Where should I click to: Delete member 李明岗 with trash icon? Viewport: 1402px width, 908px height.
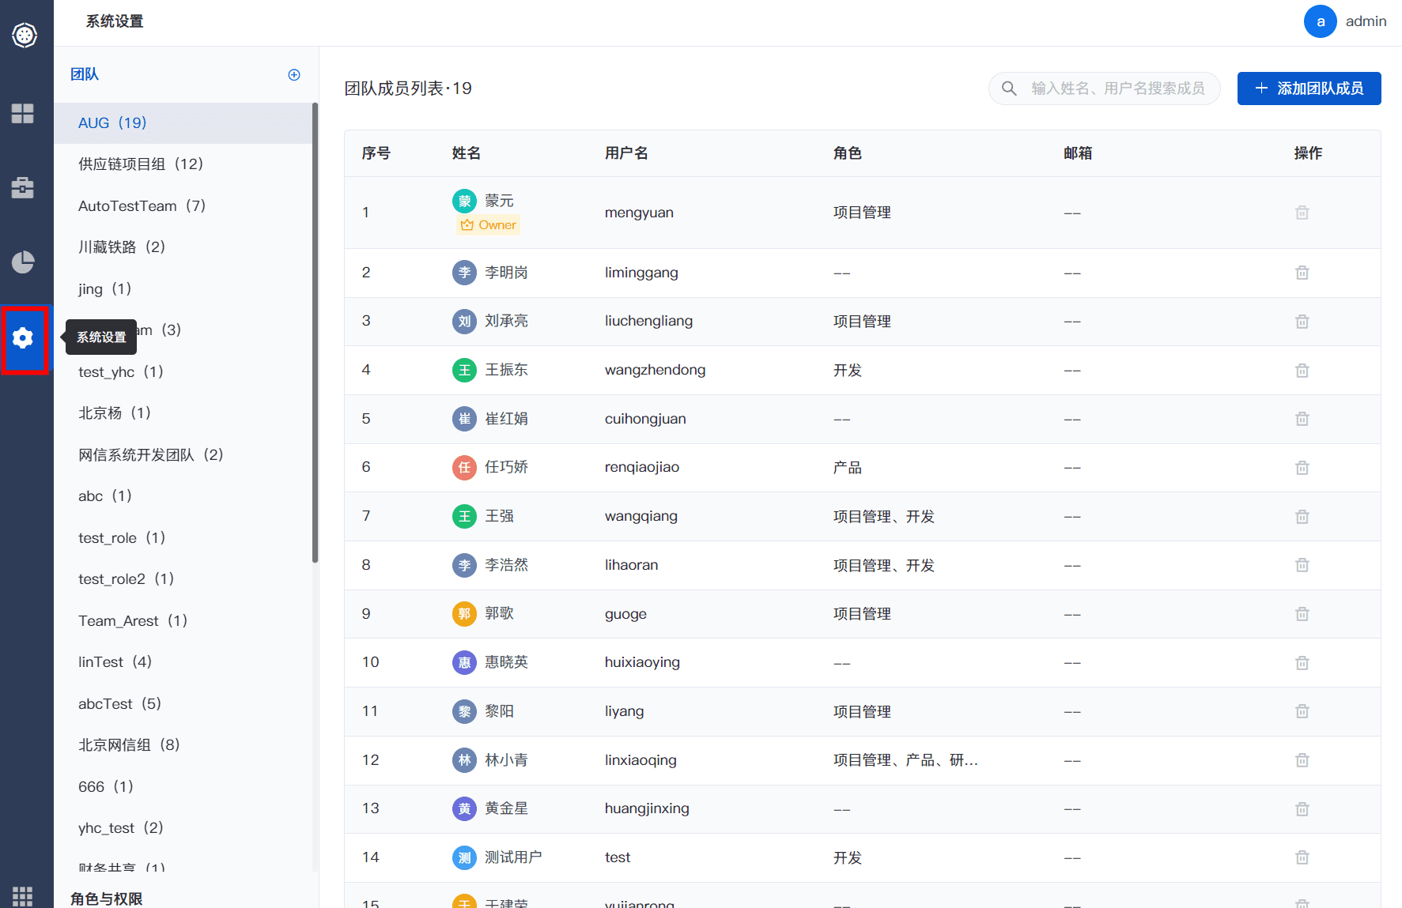pyautogui.click(x=1302, y=273)
